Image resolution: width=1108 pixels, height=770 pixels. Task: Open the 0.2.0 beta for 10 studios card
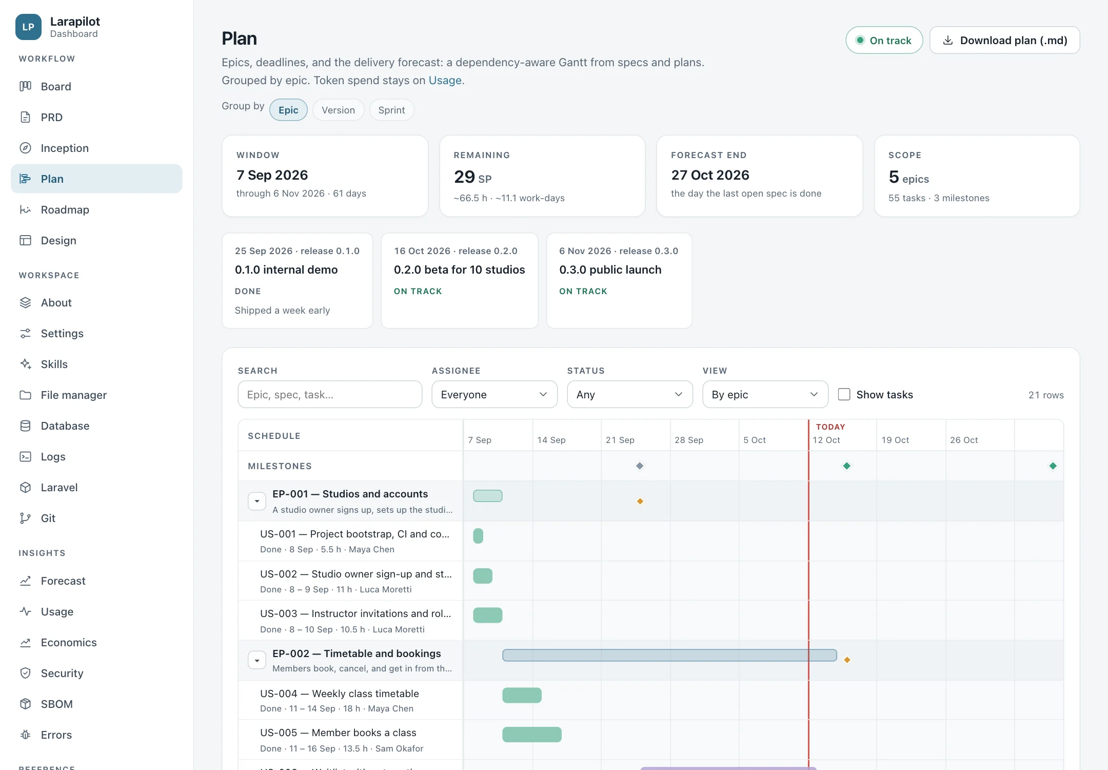(x=460, y=281)
